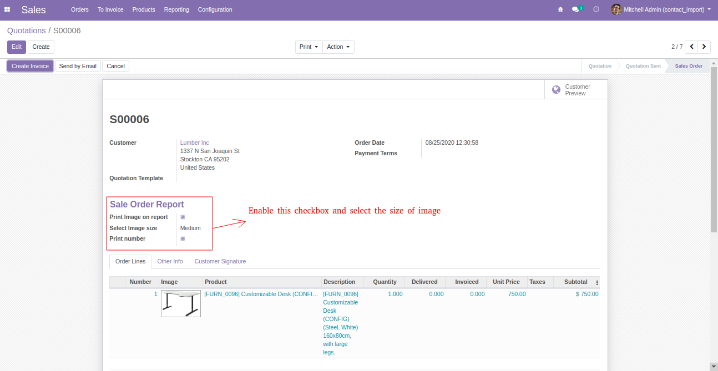The height and width of the screenshot is (371, 718).
Task: Sort by Subtotal column header
Action: [x=575, y=282]
